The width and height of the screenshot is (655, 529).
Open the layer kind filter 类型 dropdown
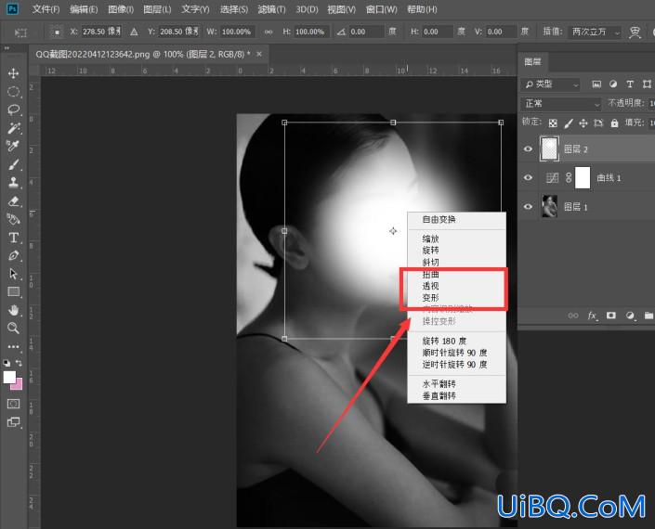(551, 84)
